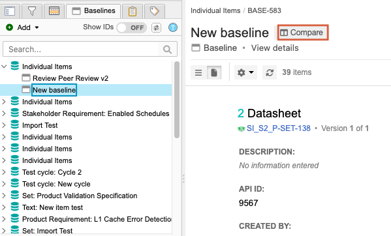Viewport: 391px width, 236px height.
Task: Expand the Import Test source
Action: pyautogui.click(x=4, y=125)
